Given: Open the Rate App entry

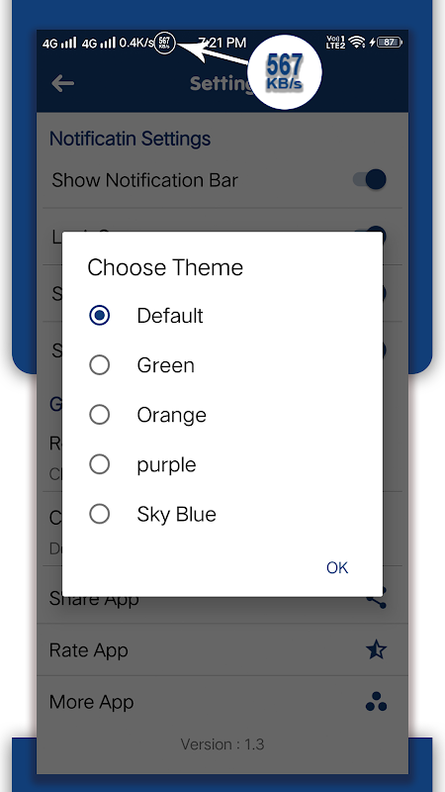Looking at the screenshot, I should point(222,650).
